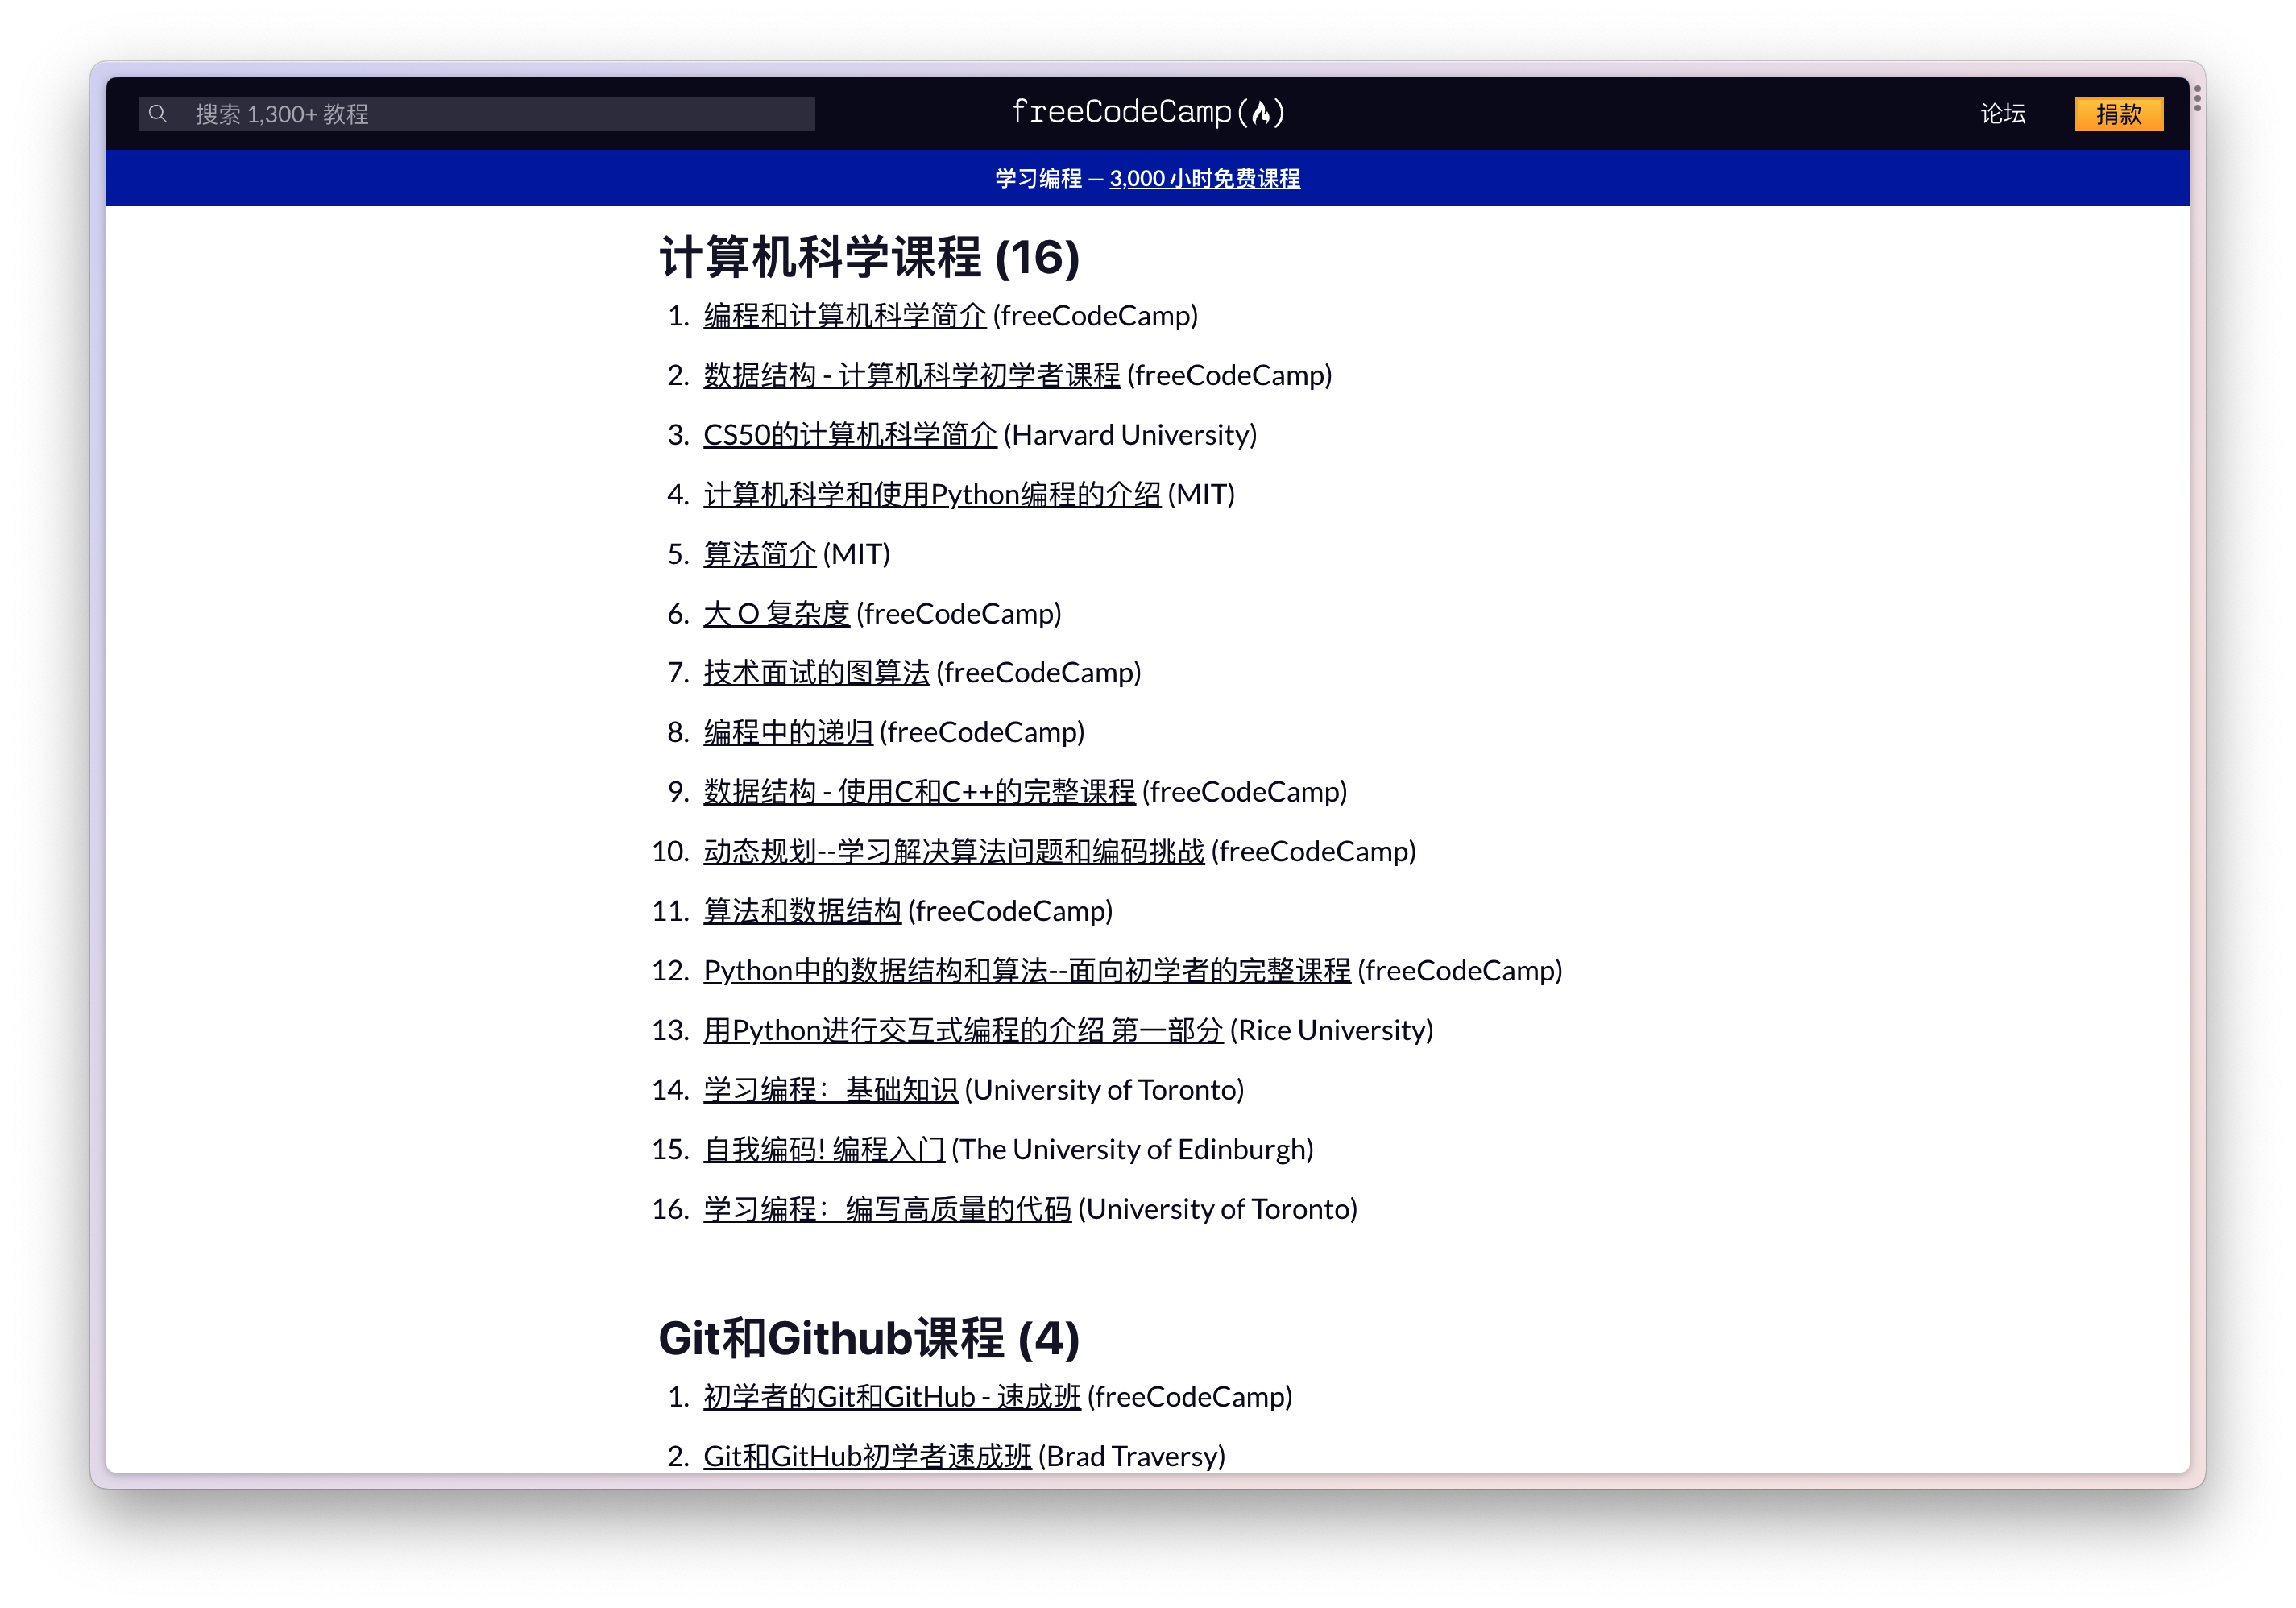Viewport: 2296px width, 1608px height.
Task: Open the 数据结构 - 使用C和C++的完整课程 link
Action: coord(919,792)
